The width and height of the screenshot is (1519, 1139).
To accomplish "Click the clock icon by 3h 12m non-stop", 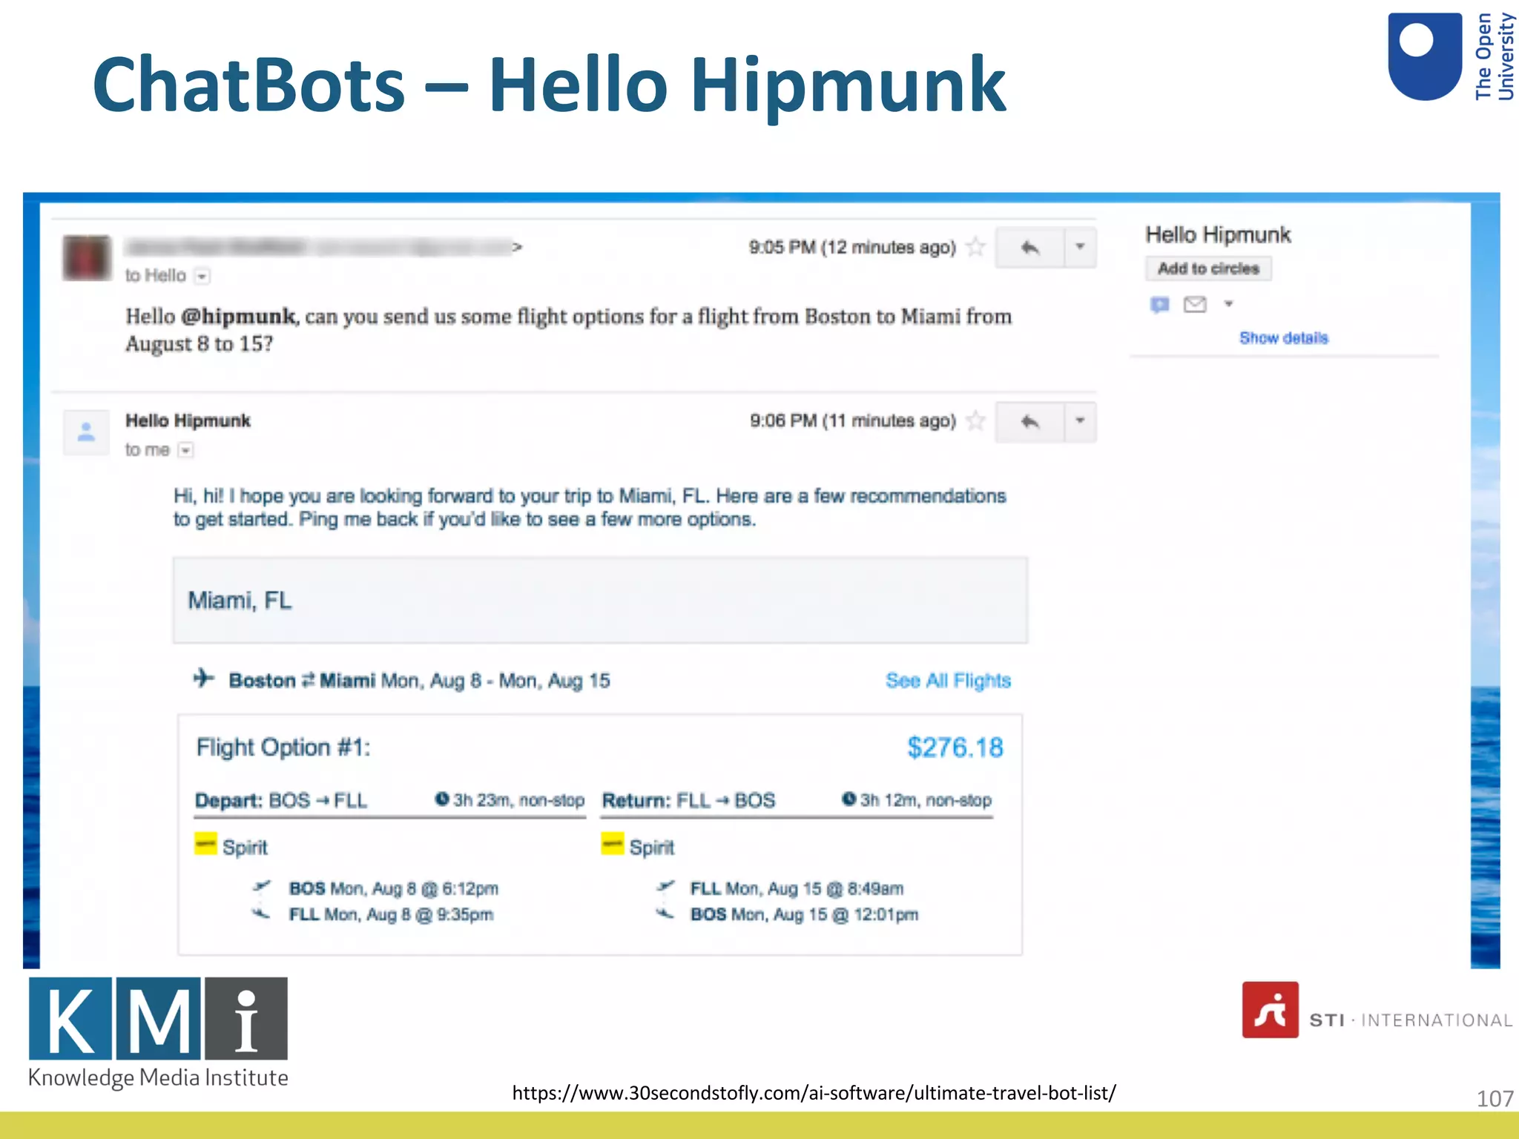I will (849, 799).
